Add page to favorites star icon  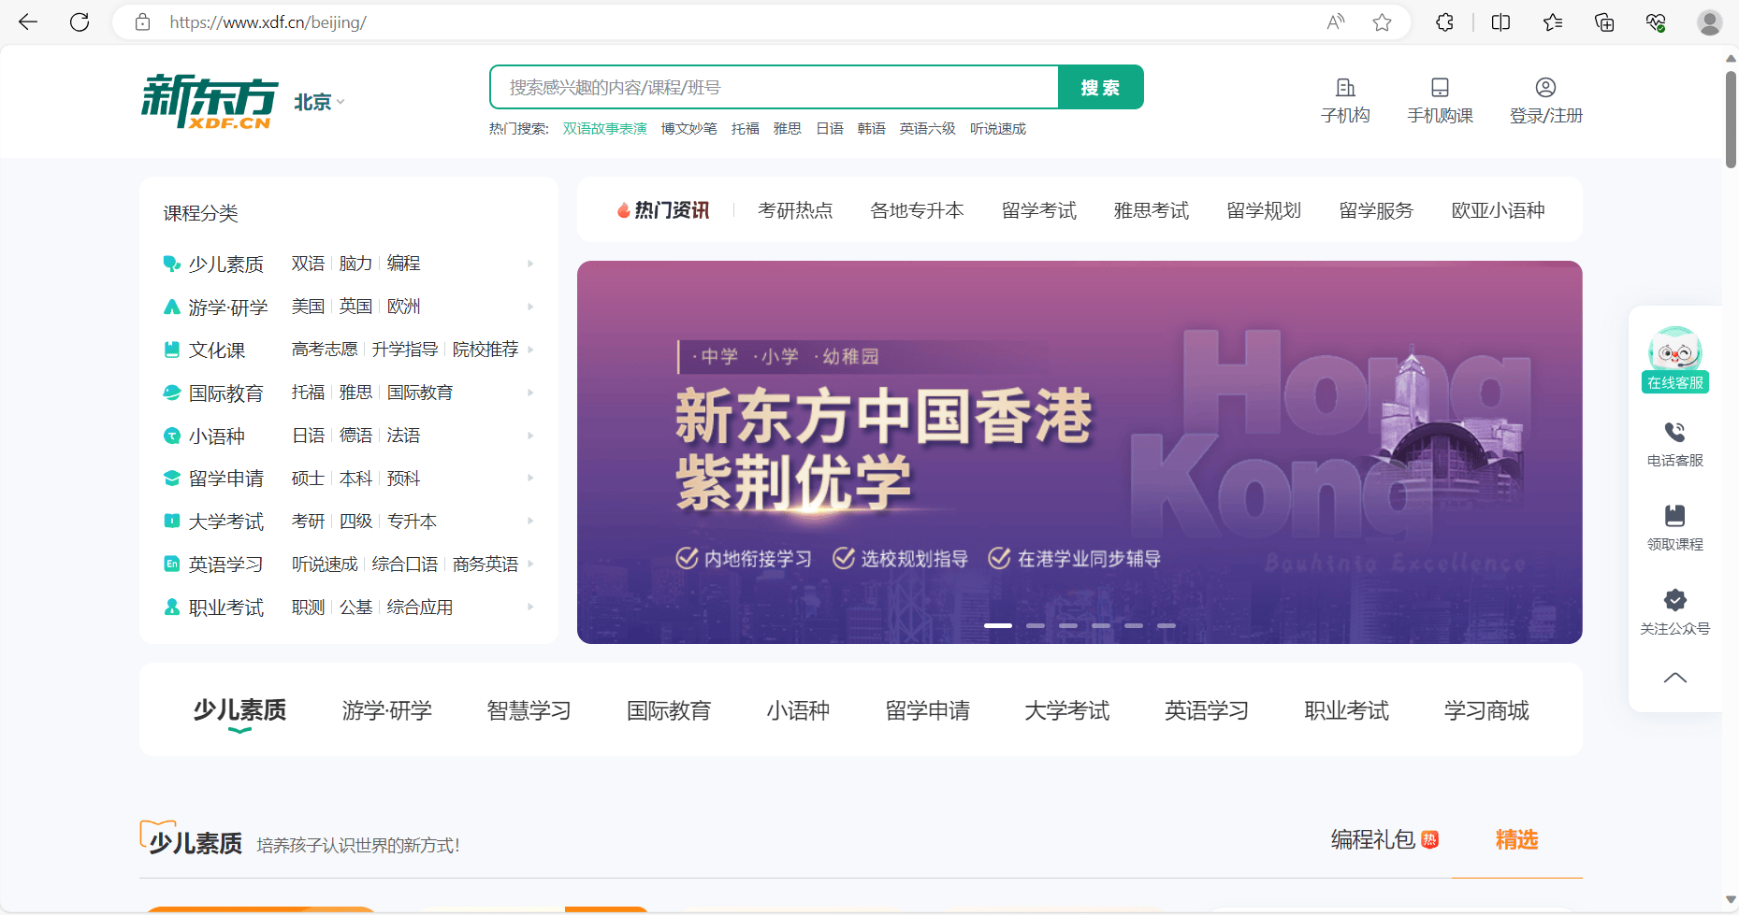pyautogui.click(x=1382, y=22)
